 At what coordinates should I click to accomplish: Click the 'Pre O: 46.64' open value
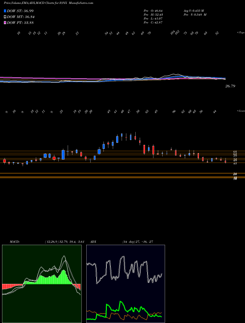153,11
